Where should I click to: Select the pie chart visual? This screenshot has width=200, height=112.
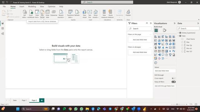click(x=167, y=44)
